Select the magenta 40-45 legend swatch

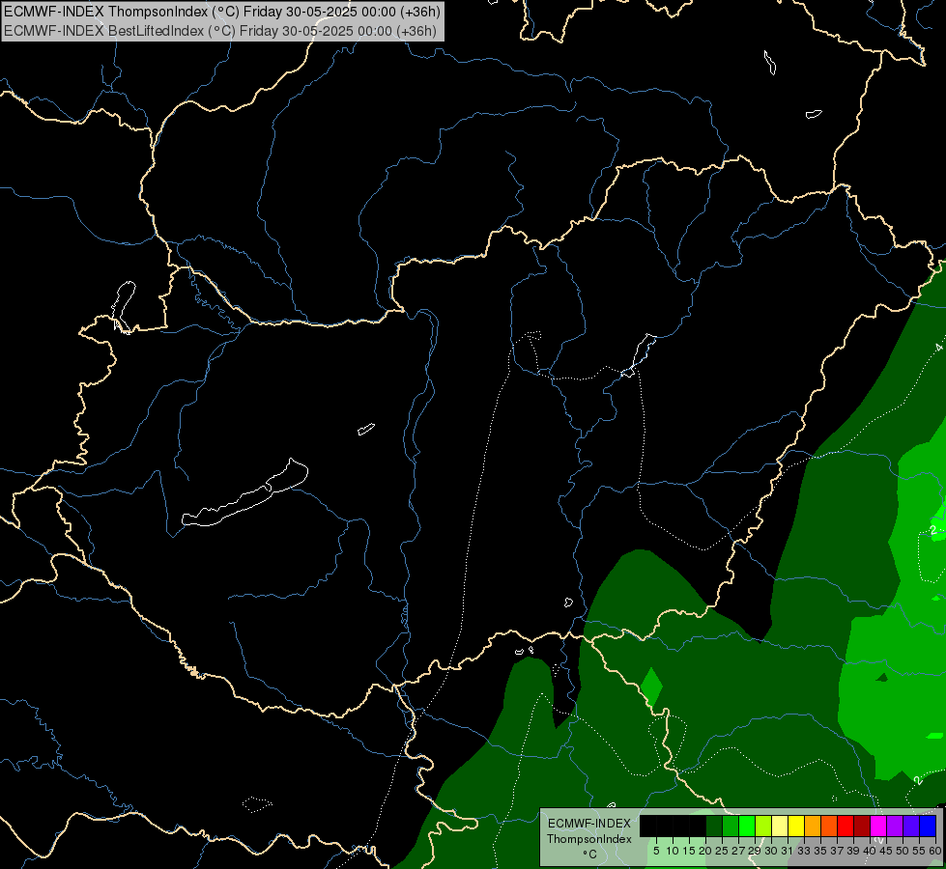coord(878,827)
